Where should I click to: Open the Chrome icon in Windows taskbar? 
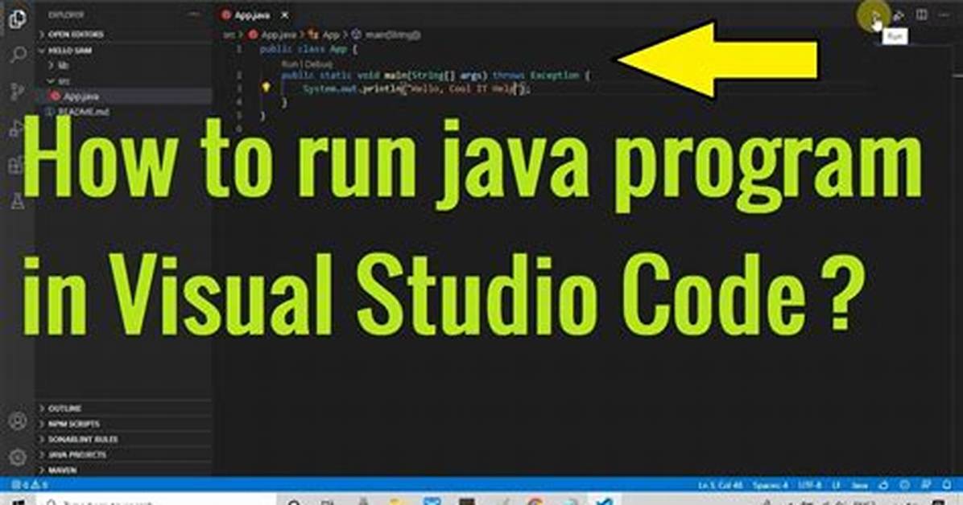click(535, 501)
